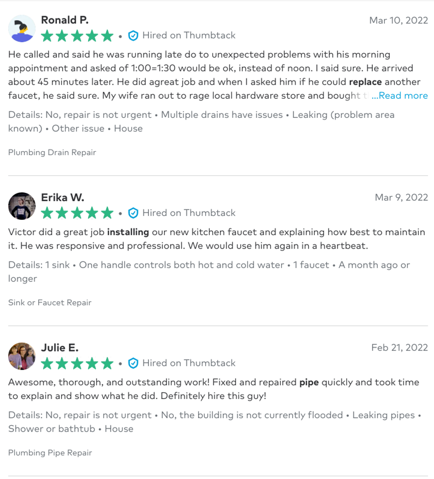The height and width of the screenshot is (479, 434).
Task: Click the Plumbing Pipe Repair label
Action: 50,453
